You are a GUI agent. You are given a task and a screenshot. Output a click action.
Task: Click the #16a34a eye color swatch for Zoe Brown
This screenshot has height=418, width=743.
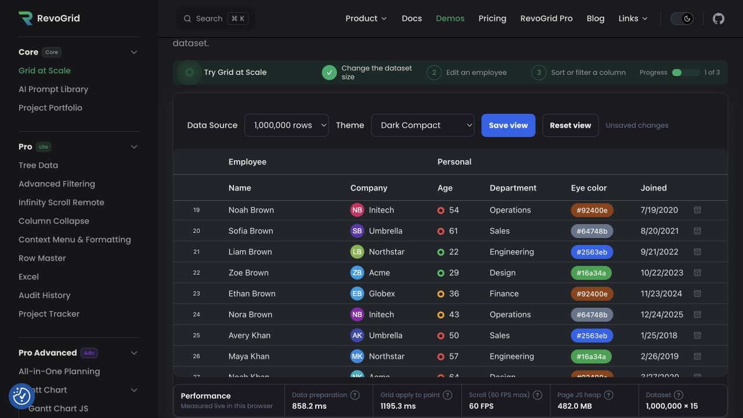(591, 273)
